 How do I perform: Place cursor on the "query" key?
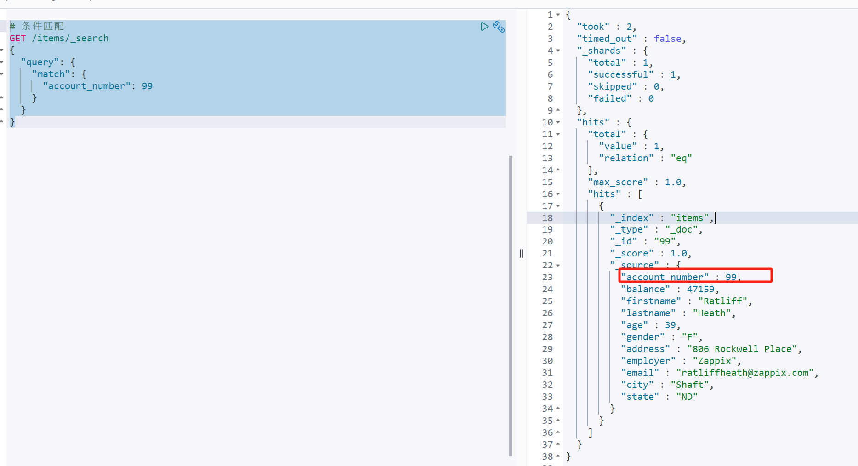coord(40,62)
